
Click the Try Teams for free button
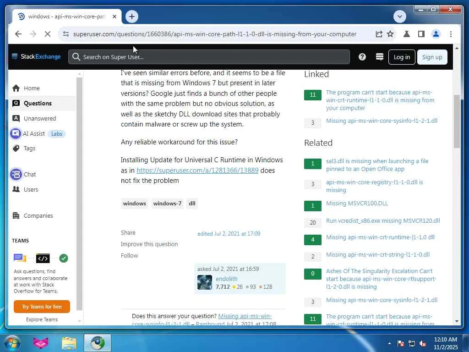coord(42,307)
